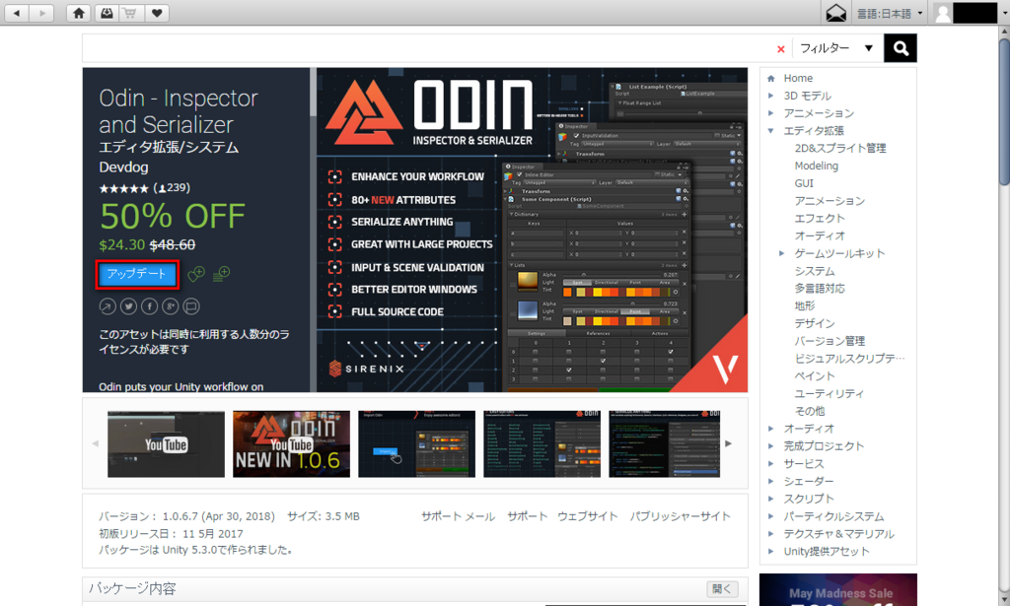Collapse the エディタ拡張 category arrow

(771, 131)
